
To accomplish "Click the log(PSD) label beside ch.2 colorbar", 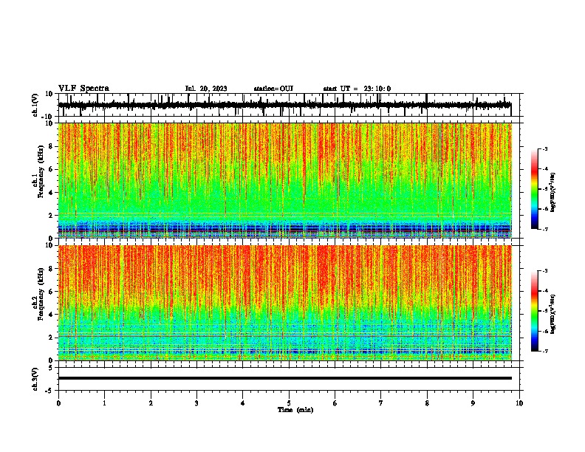I will (x=553, y=315).
